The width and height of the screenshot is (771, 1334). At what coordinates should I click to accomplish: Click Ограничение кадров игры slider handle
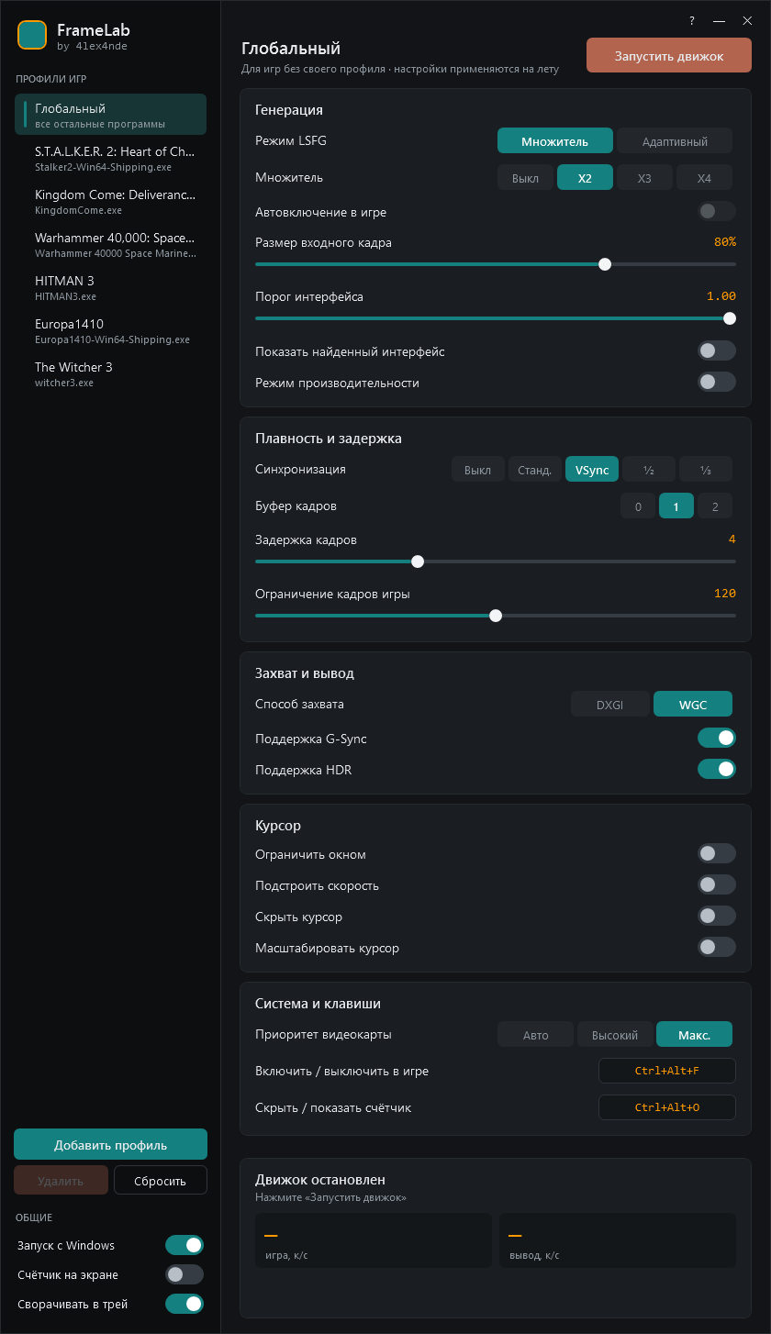496,616
